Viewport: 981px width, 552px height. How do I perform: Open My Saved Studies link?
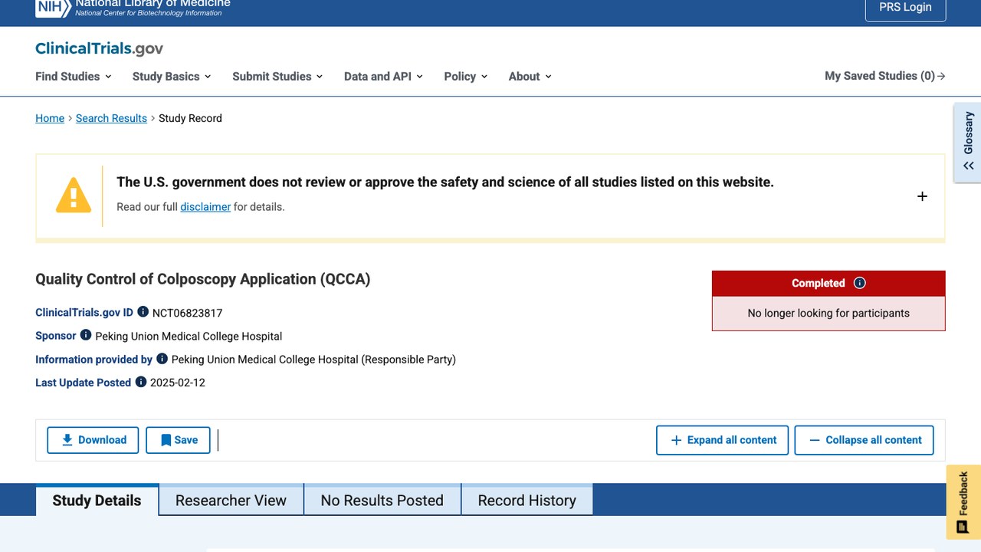(x=885, y=76)
